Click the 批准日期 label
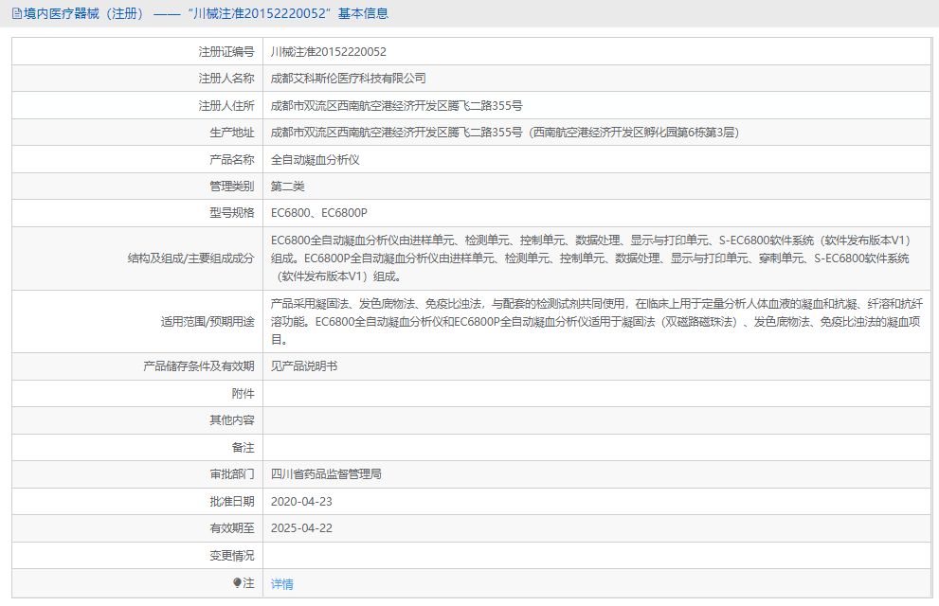 pyautogui.click(x=232, y=501)
